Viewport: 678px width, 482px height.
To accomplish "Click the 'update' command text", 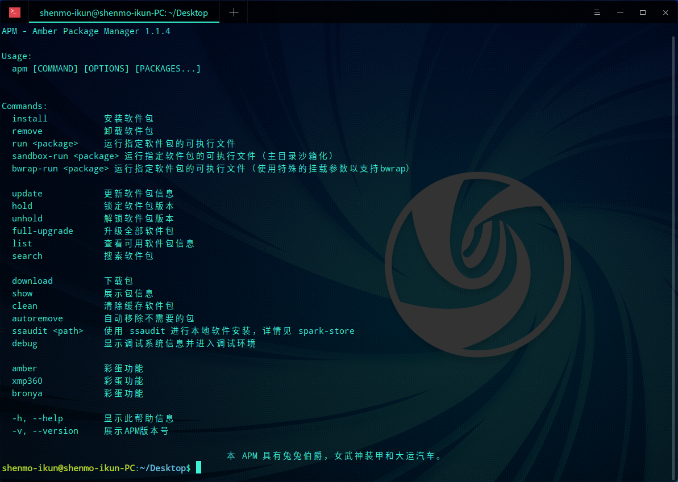I will coord(27,194).
